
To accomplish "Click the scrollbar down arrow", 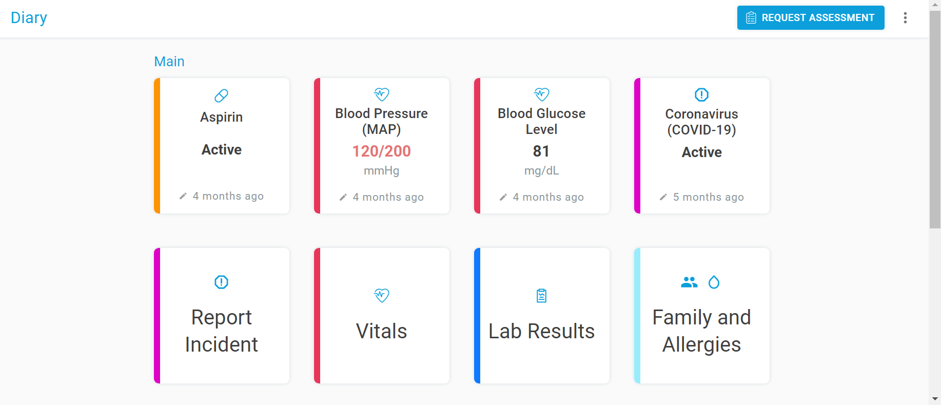I will [x=935, y=399].
